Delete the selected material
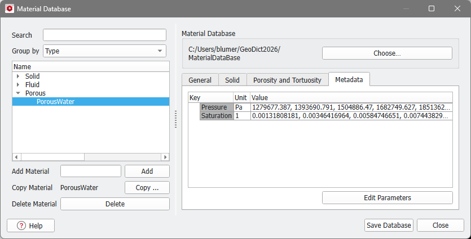The width and height of the screenshot is (471, 239). 115,204
